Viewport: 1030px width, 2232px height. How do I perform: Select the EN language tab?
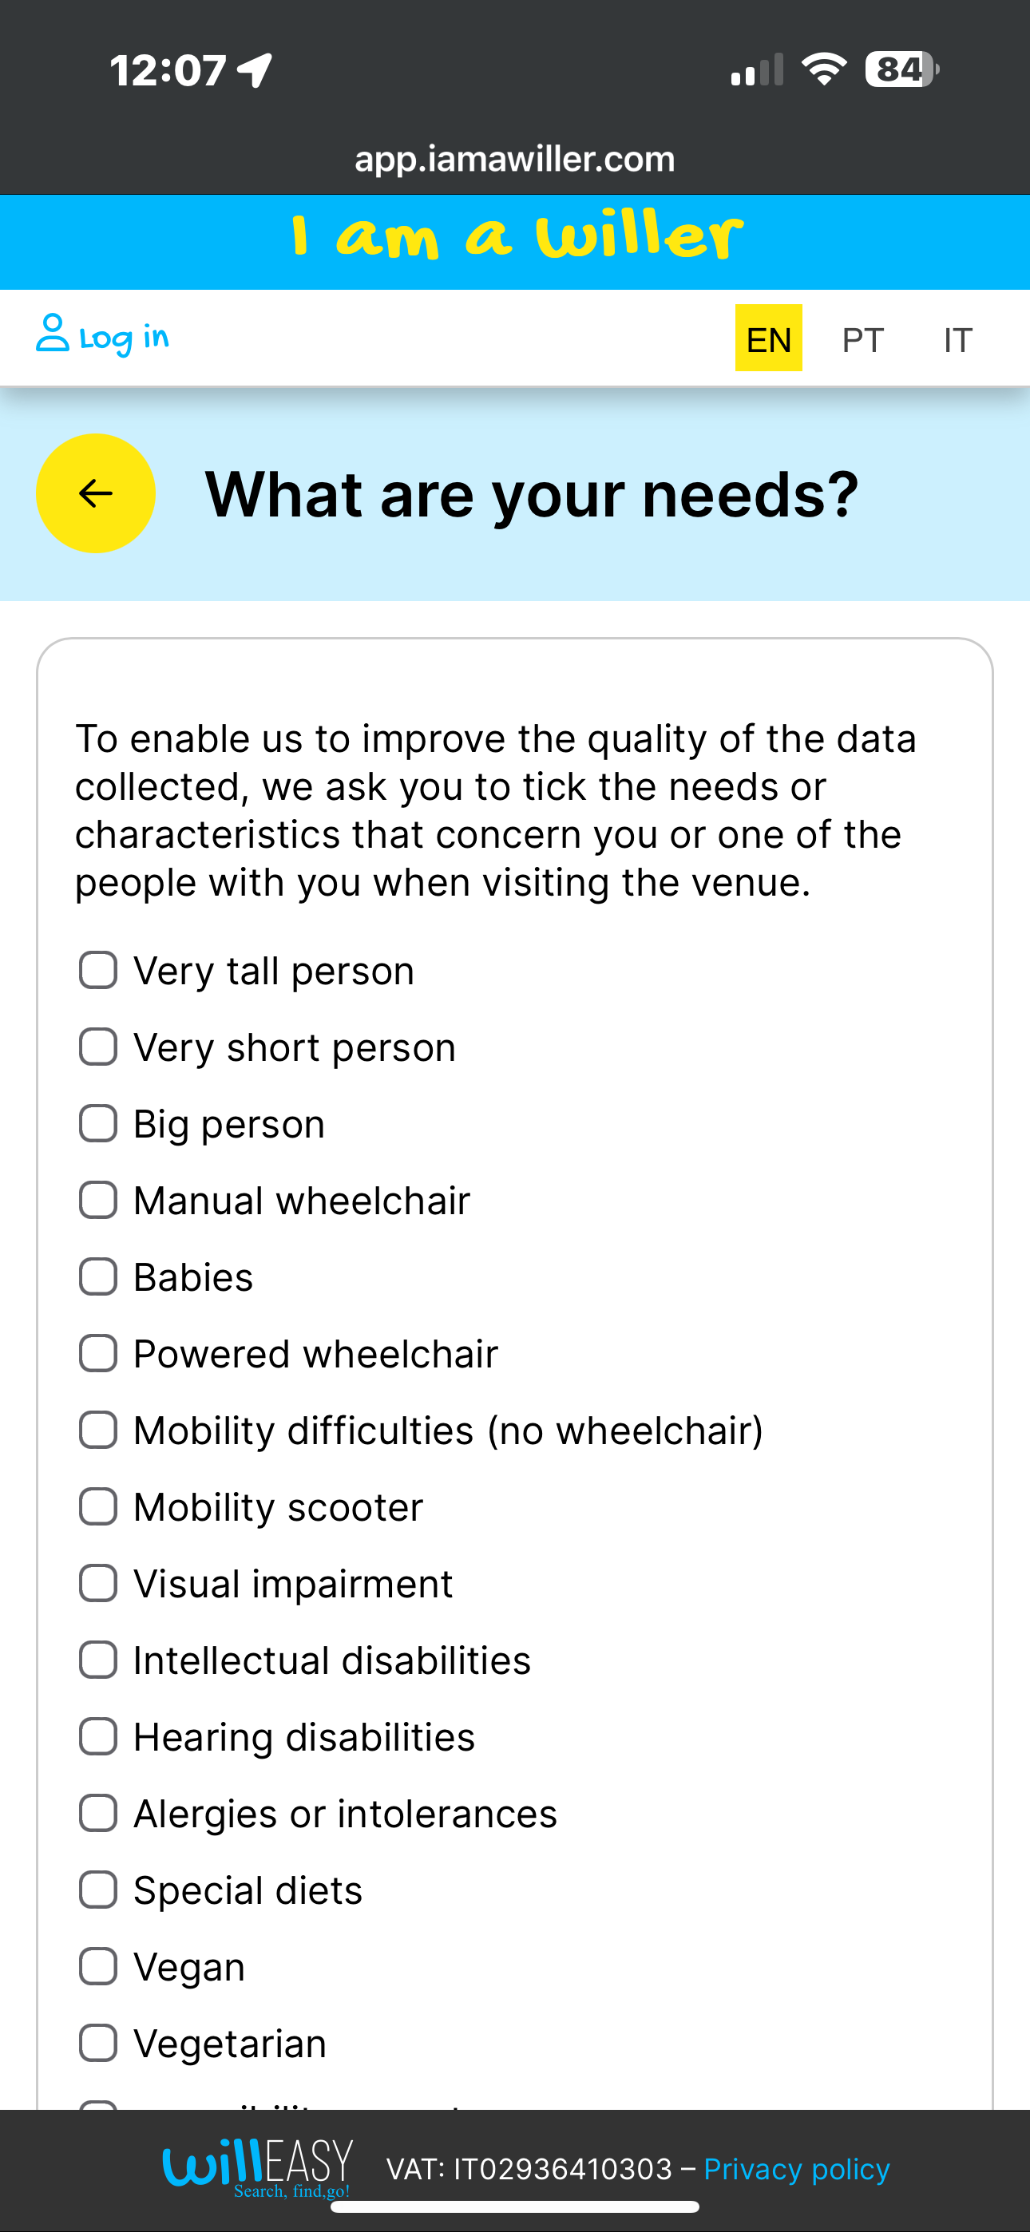pos(768,338)
